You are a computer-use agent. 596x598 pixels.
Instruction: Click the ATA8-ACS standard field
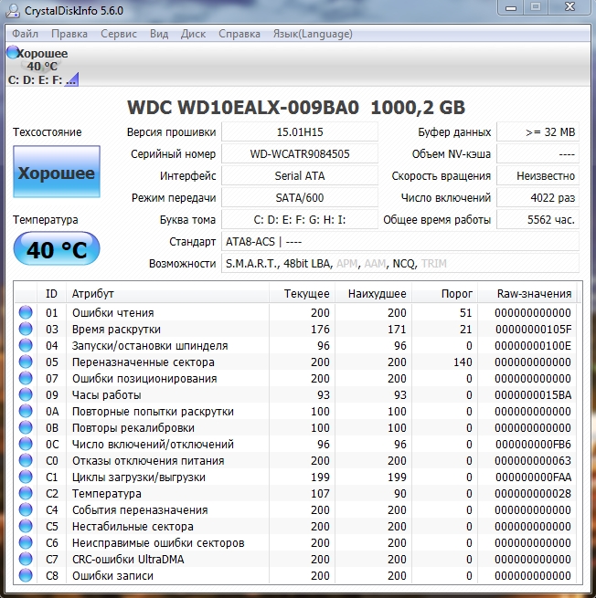click(x=400, y=241)
